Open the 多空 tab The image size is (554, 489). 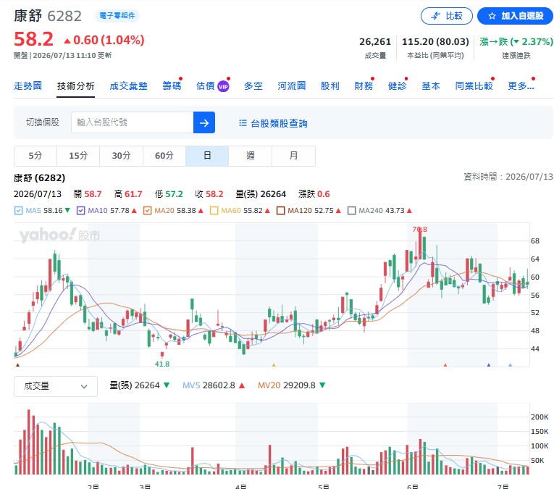253,86
